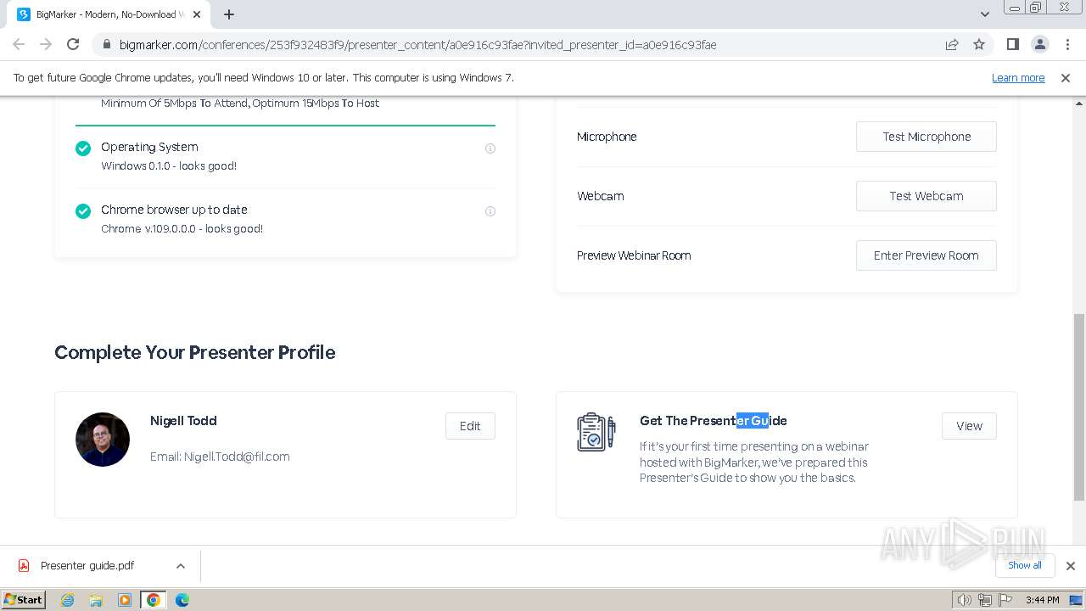The height and width of the screenshot is (611, 1086).
Task: Open the system volume icon
Action: (x=965, y=600)
